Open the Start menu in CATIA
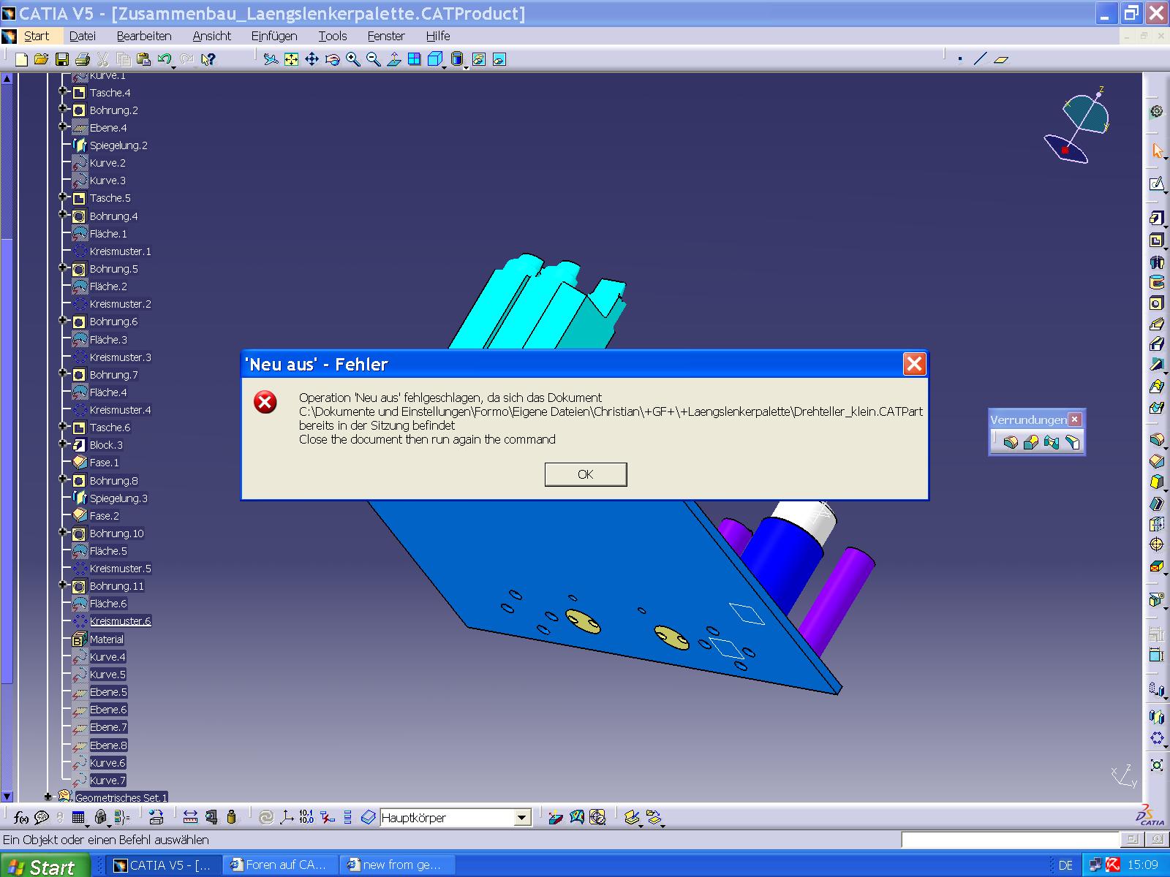 point(36,36)
